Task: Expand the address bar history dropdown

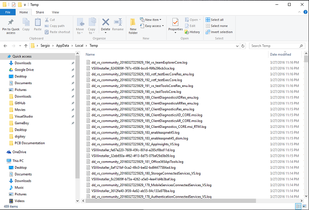Action: click(237, 46)
